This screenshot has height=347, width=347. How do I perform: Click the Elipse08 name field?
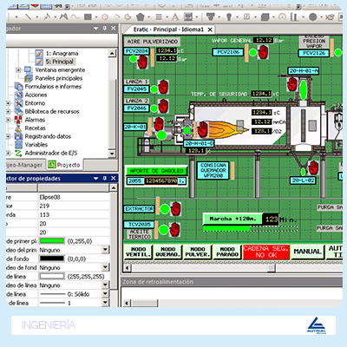(x=74, y=197)
